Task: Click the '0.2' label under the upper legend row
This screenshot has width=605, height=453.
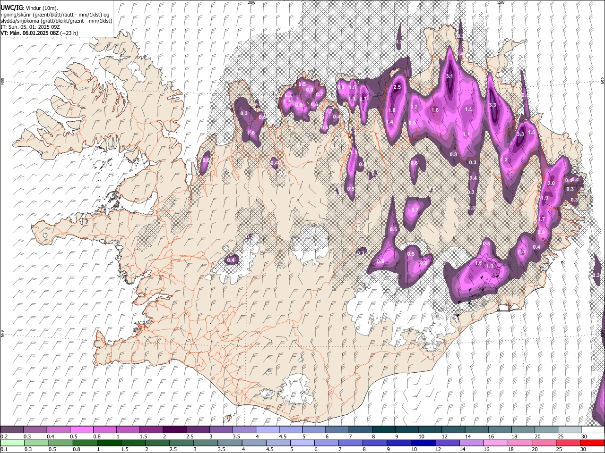Action: (x=3, y=436)
